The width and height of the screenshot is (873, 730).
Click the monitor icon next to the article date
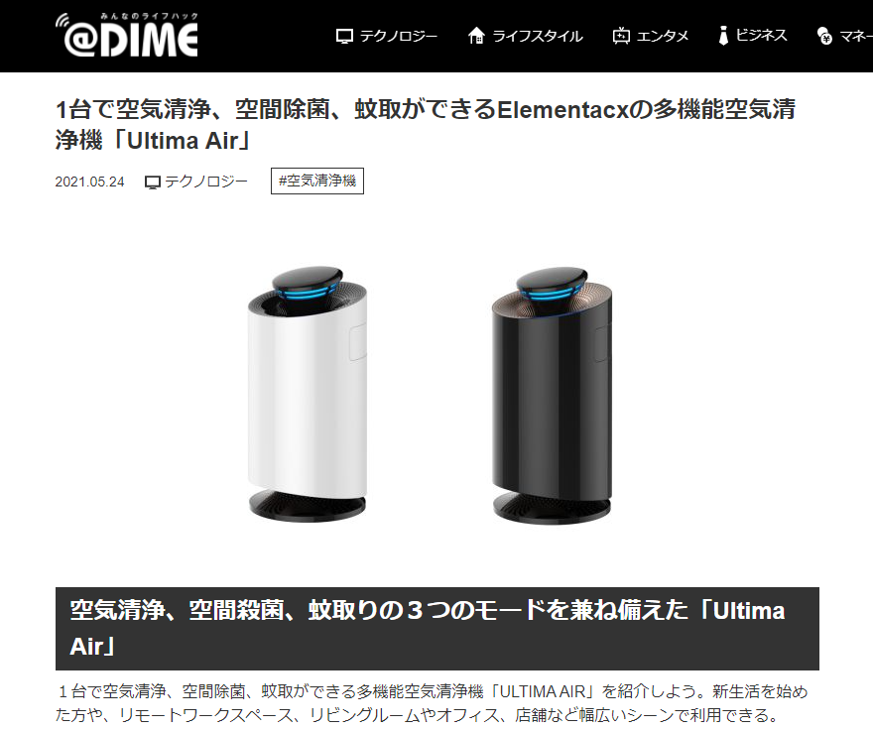click(152, 182)
